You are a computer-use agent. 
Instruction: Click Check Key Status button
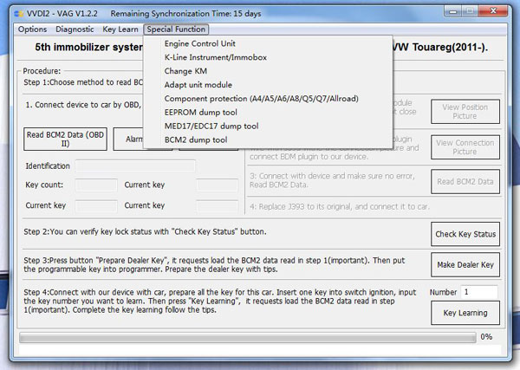pos(465,234)
